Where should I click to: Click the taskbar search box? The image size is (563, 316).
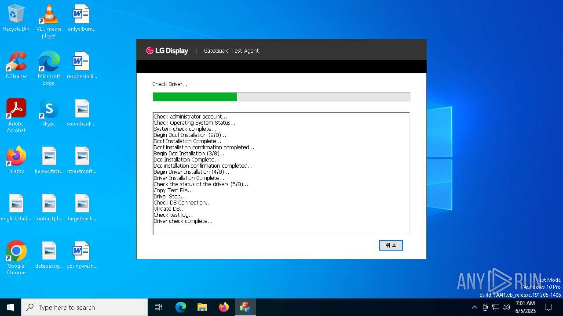(x=84, y=307)
